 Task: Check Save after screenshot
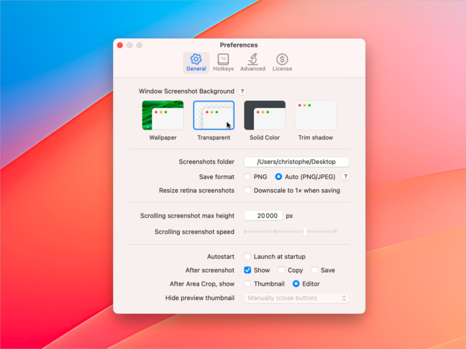(x=314, y=271)
